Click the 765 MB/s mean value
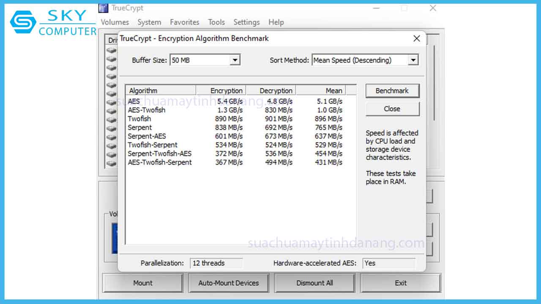This screenshot has height=304, width=541. [329, 128]
